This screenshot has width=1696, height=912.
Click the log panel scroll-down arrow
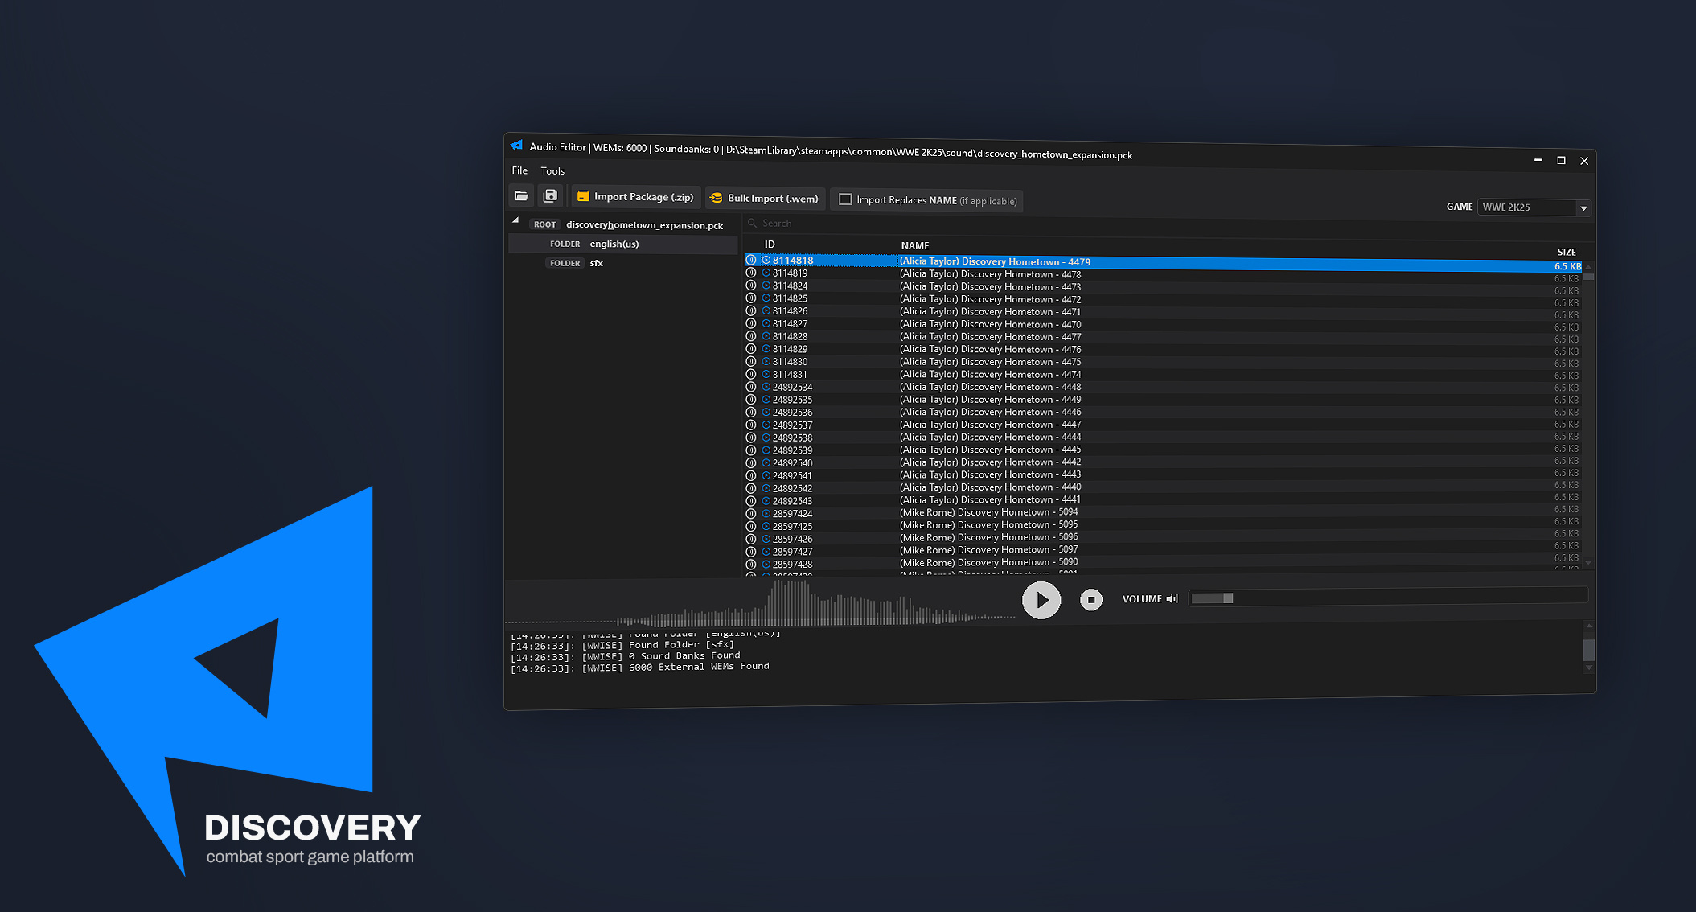click(1589, 668)
